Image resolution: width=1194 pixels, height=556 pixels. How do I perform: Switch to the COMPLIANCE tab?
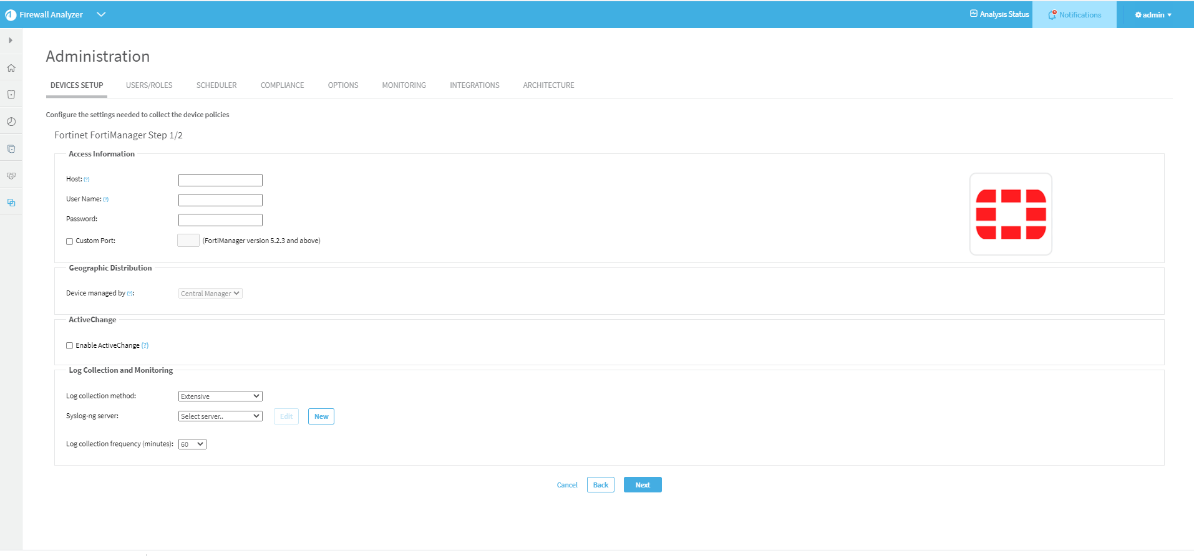(x=282, y=85)
